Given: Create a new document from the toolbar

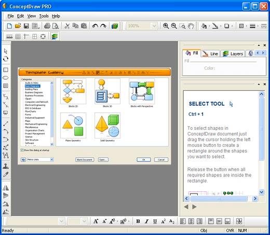Looking at the screenshot, I should [x=9, y=26].
